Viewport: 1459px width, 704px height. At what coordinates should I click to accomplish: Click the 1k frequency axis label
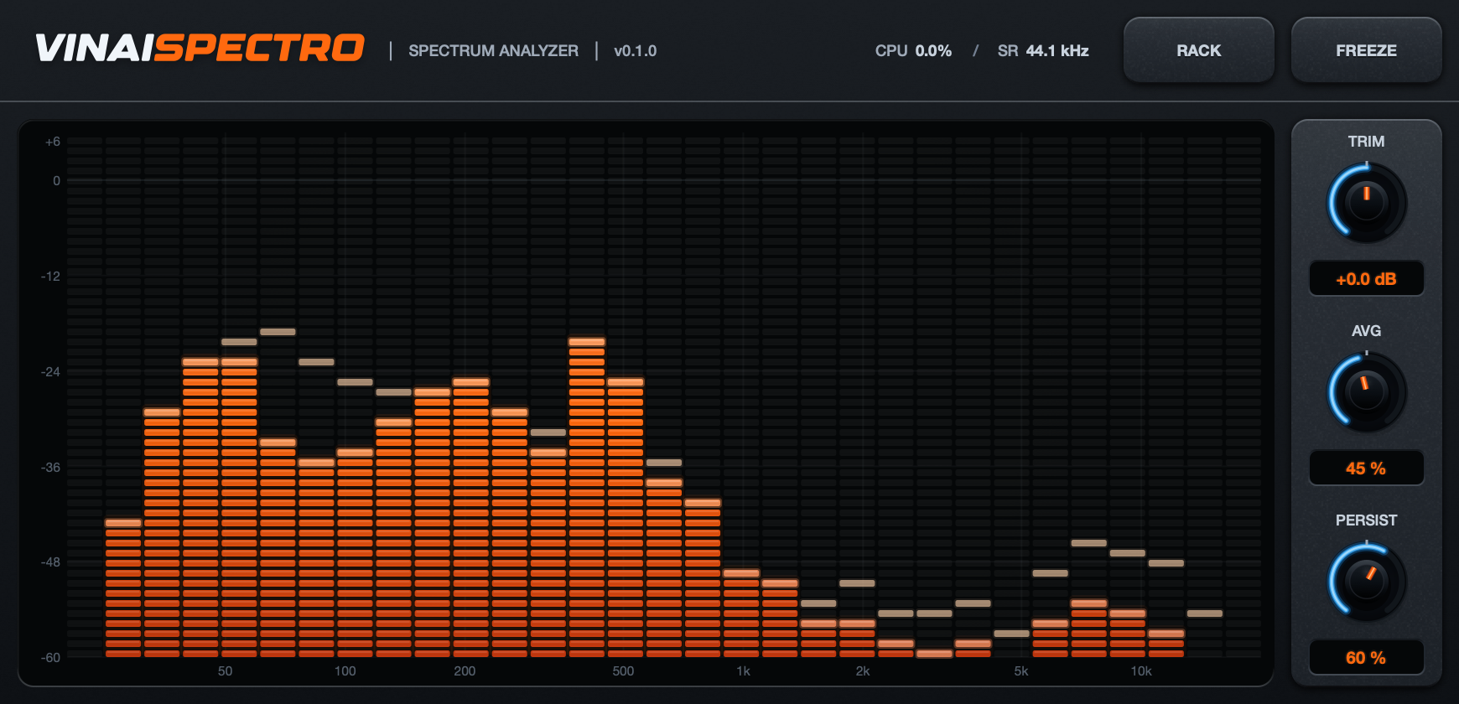743,671
